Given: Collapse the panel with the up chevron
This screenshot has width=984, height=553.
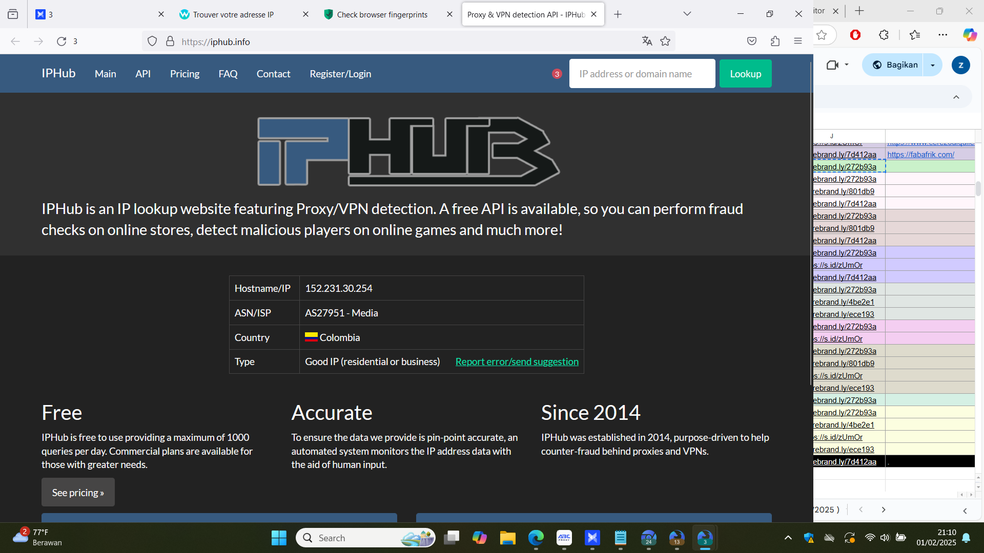Looking at the screenshot, I should click(956, 97).
